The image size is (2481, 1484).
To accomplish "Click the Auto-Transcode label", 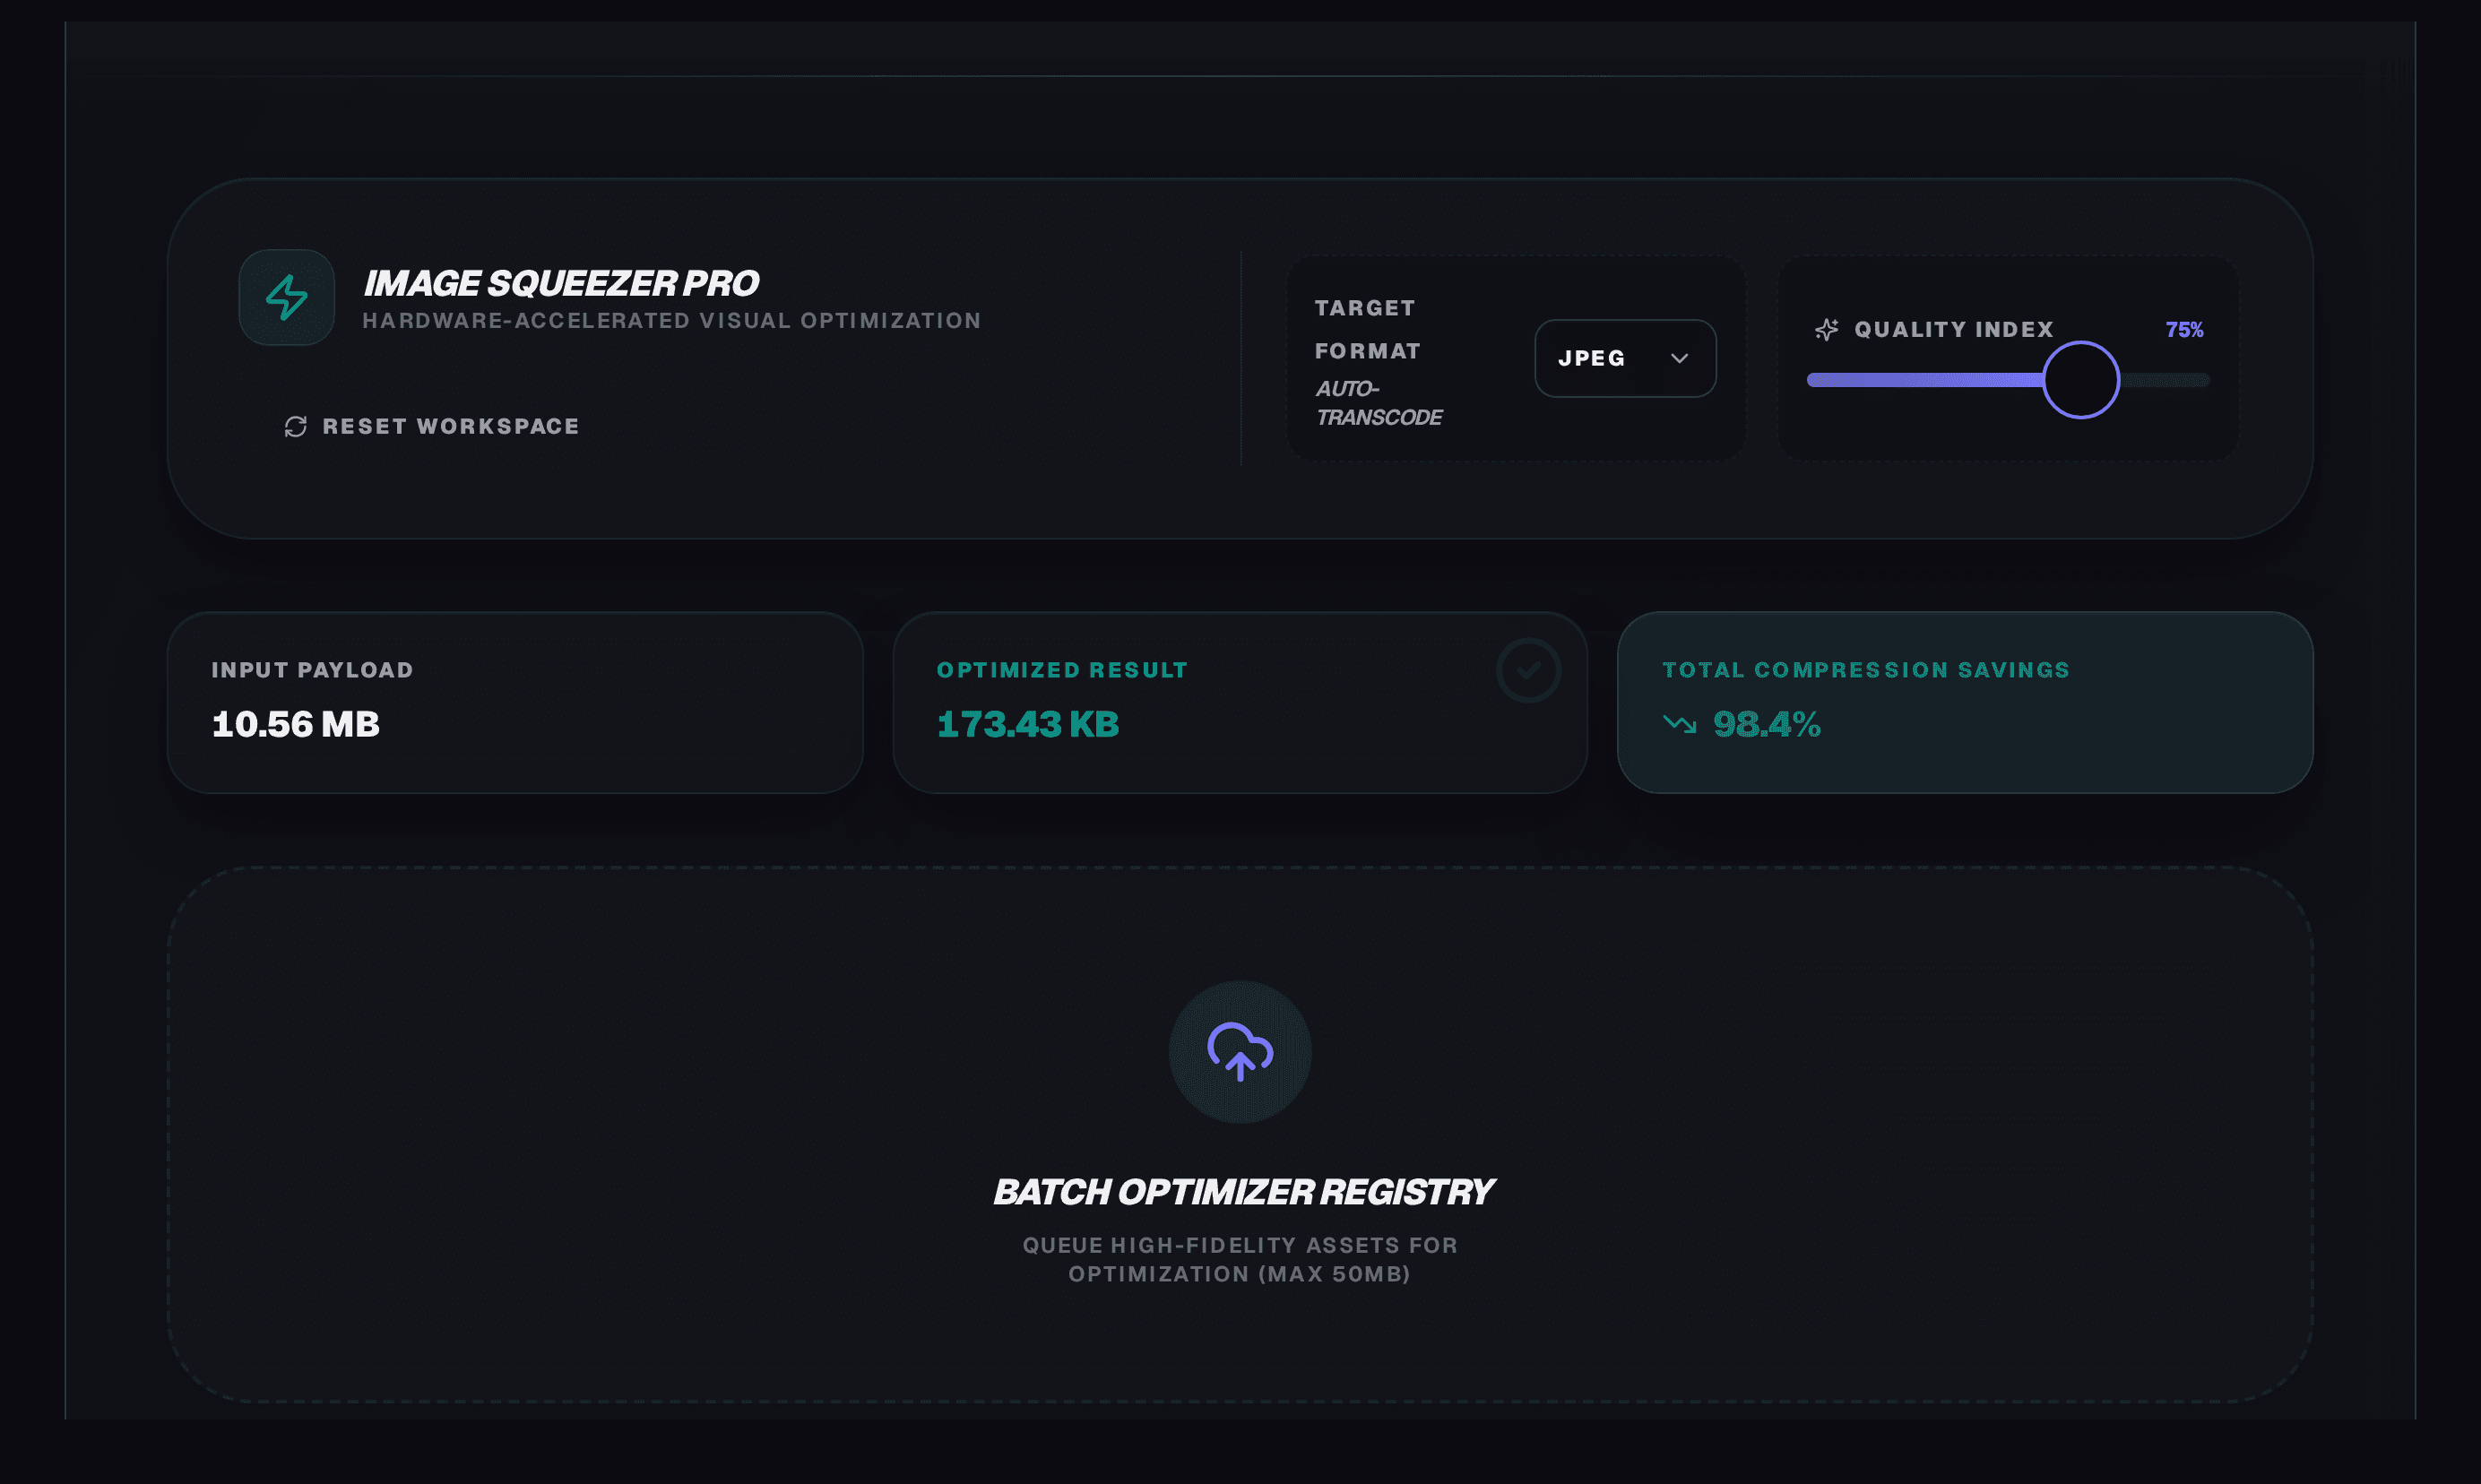I will 1378,403.
